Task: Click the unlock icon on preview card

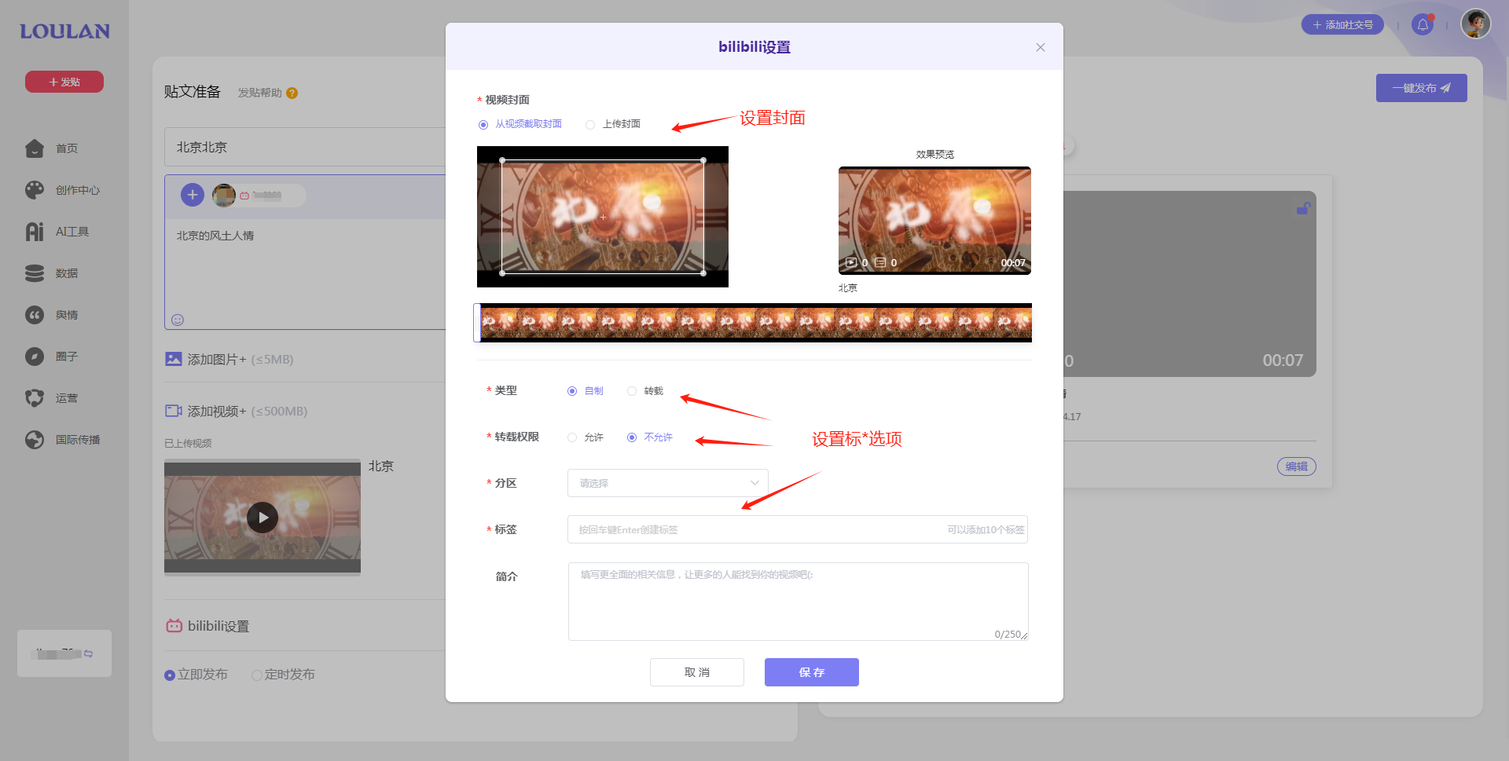Action: click(x=1303, y=208)
